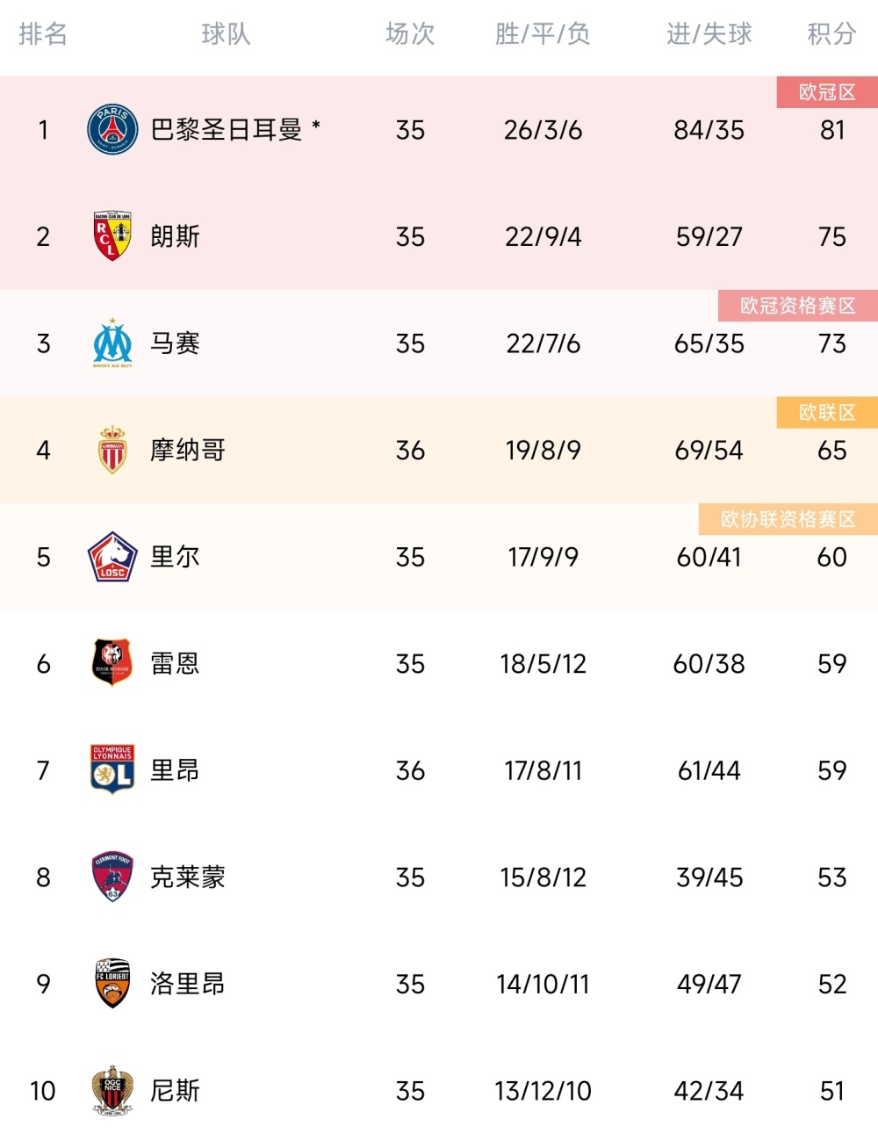Viewport: 878px width, 1141px height.
Task: Click the 欧联区 zone label
Action: point(827,413)
